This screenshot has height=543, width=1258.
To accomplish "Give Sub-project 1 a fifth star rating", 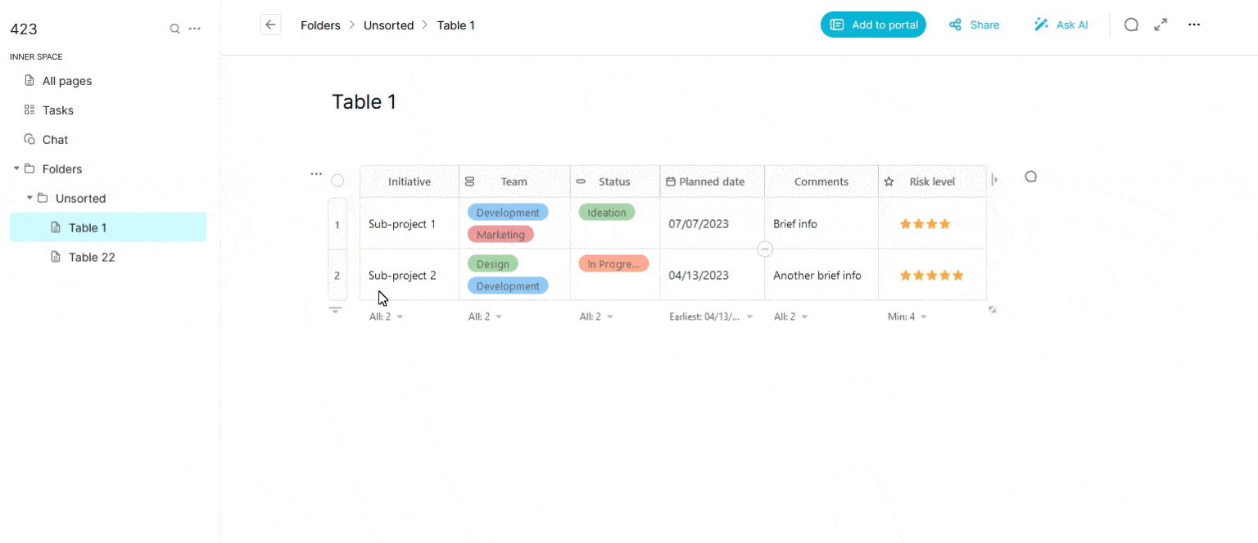I will 958,223.
